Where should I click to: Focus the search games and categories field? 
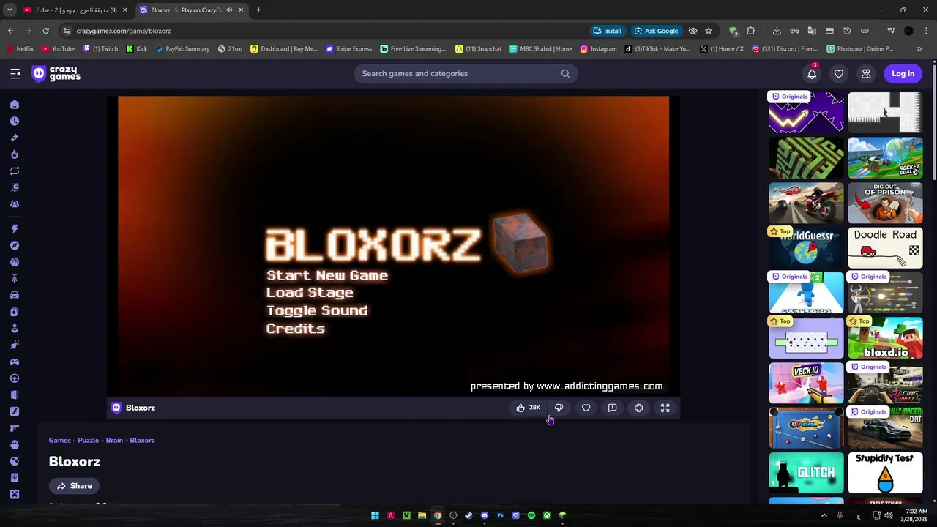pos(466,73)
